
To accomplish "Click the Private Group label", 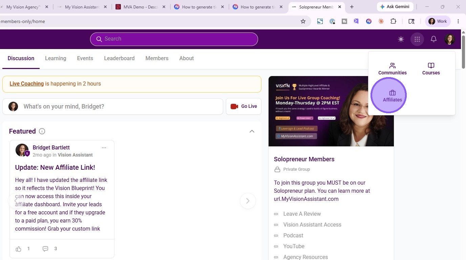I will pyautogui.click(x=296, y=169).
